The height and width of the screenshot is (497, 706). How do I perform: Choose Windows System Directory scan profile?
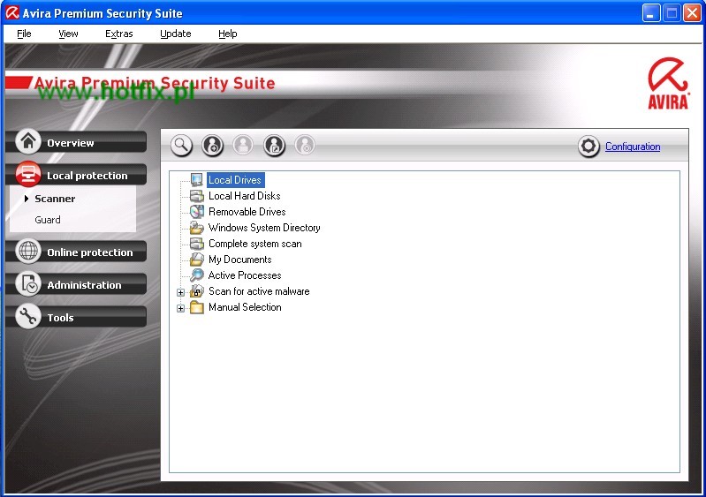[x=263, y=228]
